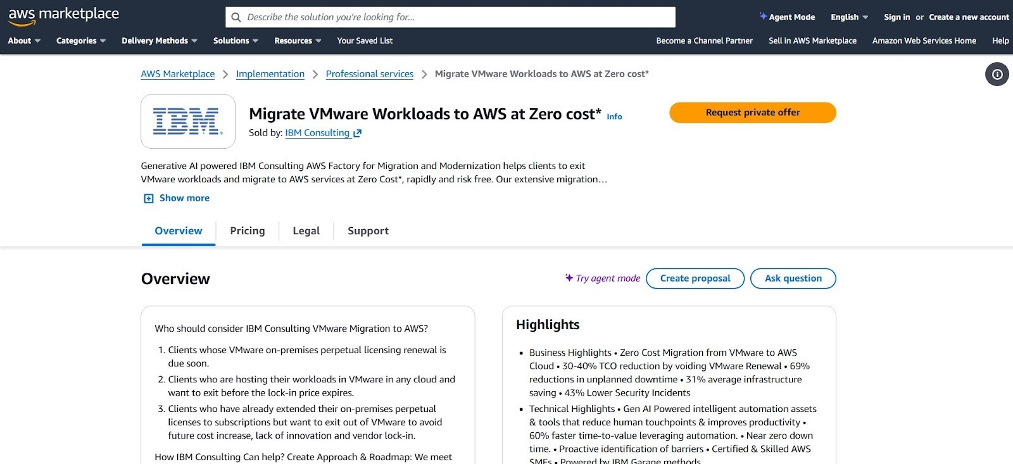Expand the Categories dropdown menu

click(81, 41)
